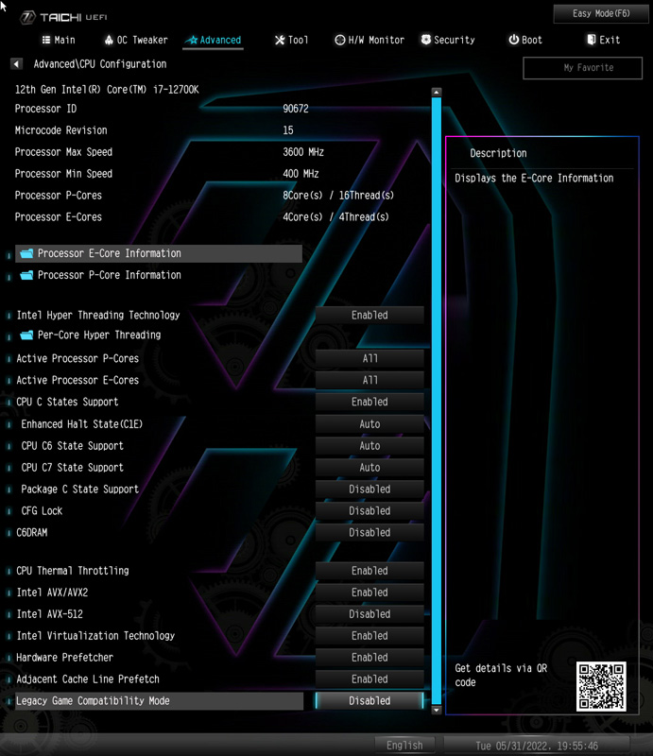
Task: Toggle Adjacent Cache Line Prefetch value
Action: [369, 679]
